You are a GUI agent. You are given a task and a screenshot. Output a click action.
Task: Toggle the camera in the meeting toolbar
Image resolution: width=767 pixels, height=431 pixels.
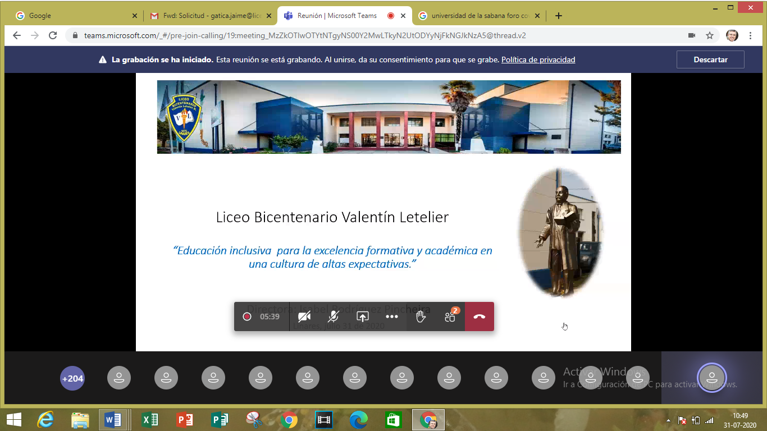(304, 317)
